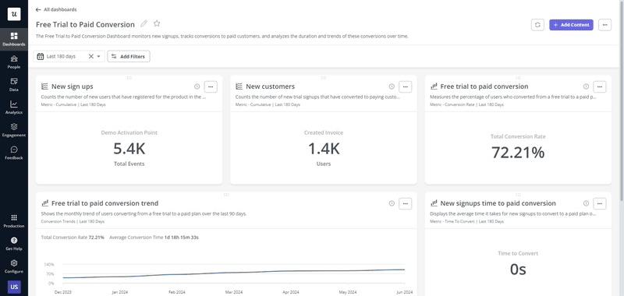Click the 0s Time to Convert value

[518, 270]
